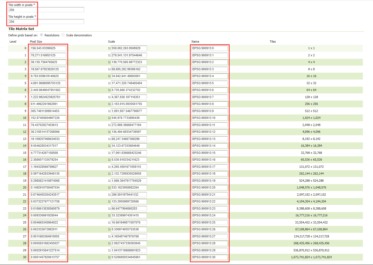The height and width of the screenshot is (265, 373).
Task: Edit the pixel size for level 0
Action: pyautogui.click(x=48, y=48)
